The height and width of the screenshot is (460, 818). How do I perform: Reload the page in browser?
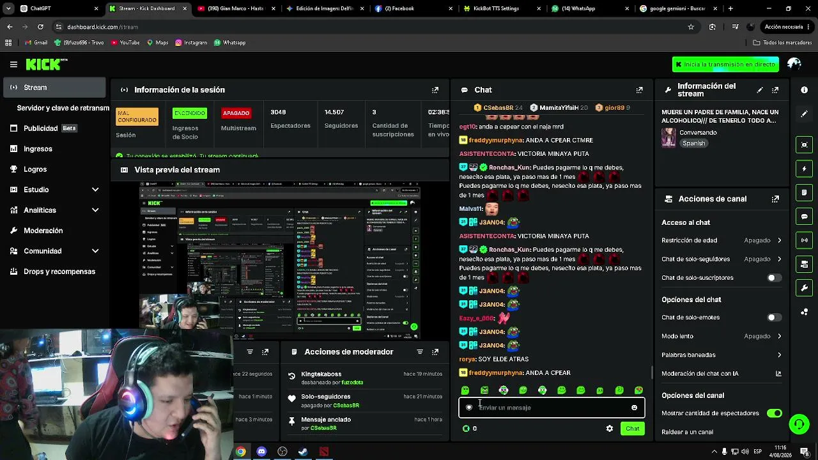click(40, 27)
